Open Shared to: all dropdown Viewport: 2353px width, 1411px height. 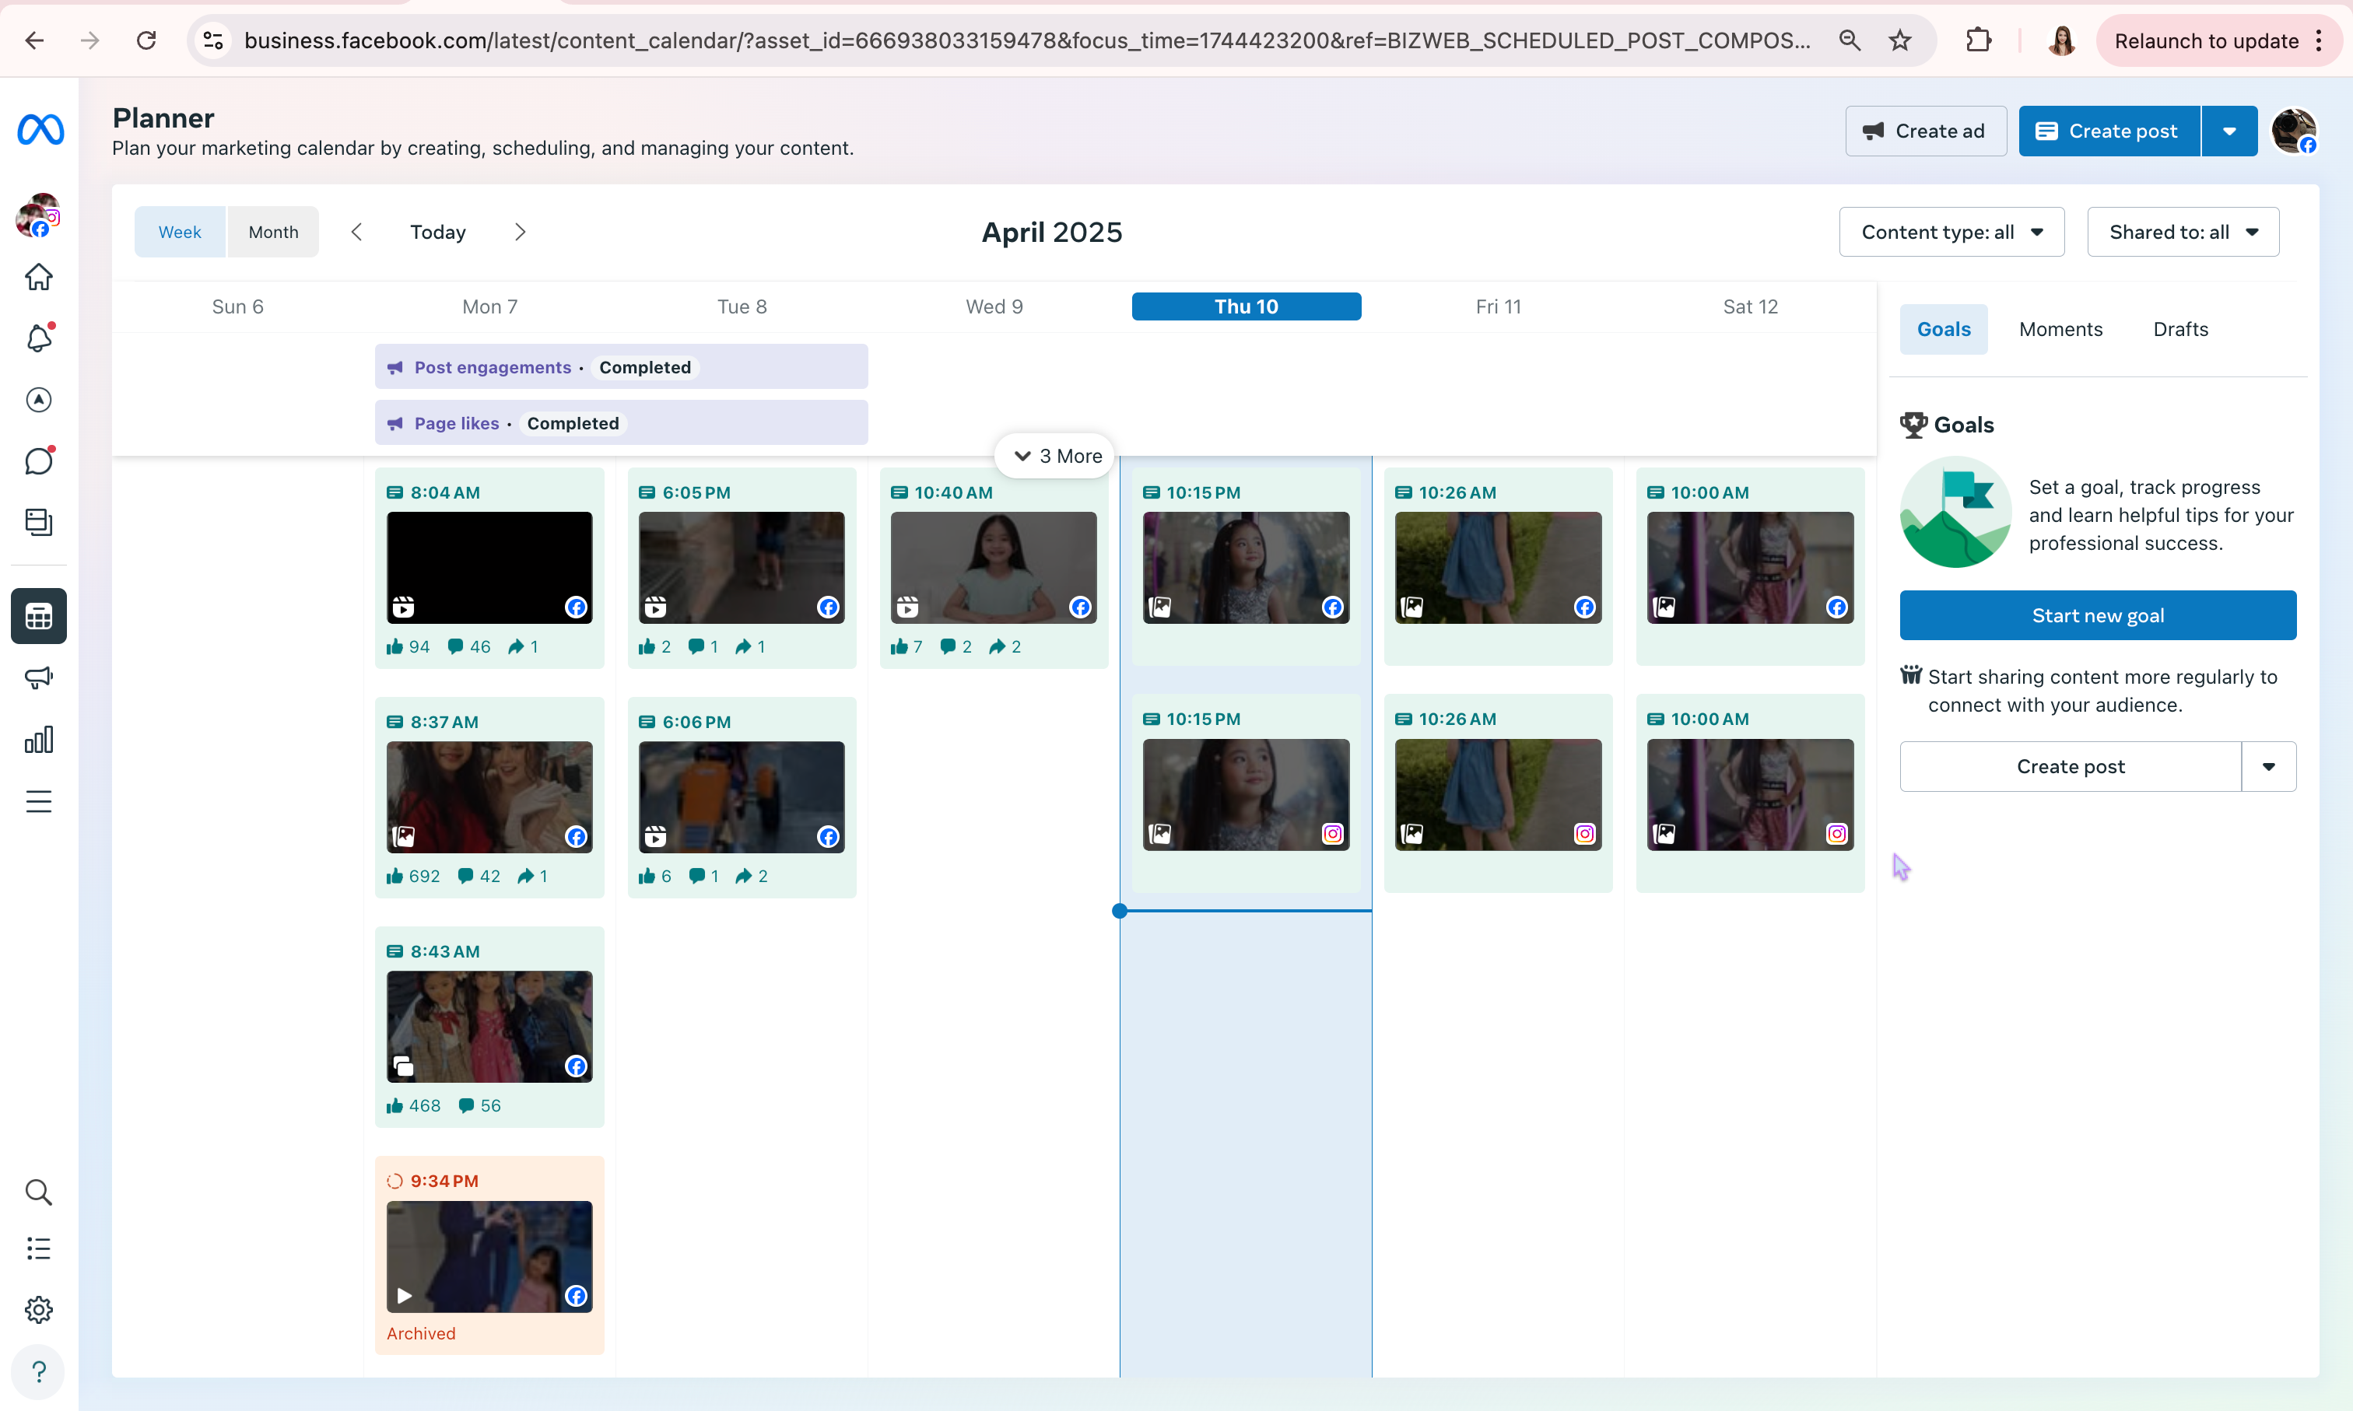tap(2183, 232)
